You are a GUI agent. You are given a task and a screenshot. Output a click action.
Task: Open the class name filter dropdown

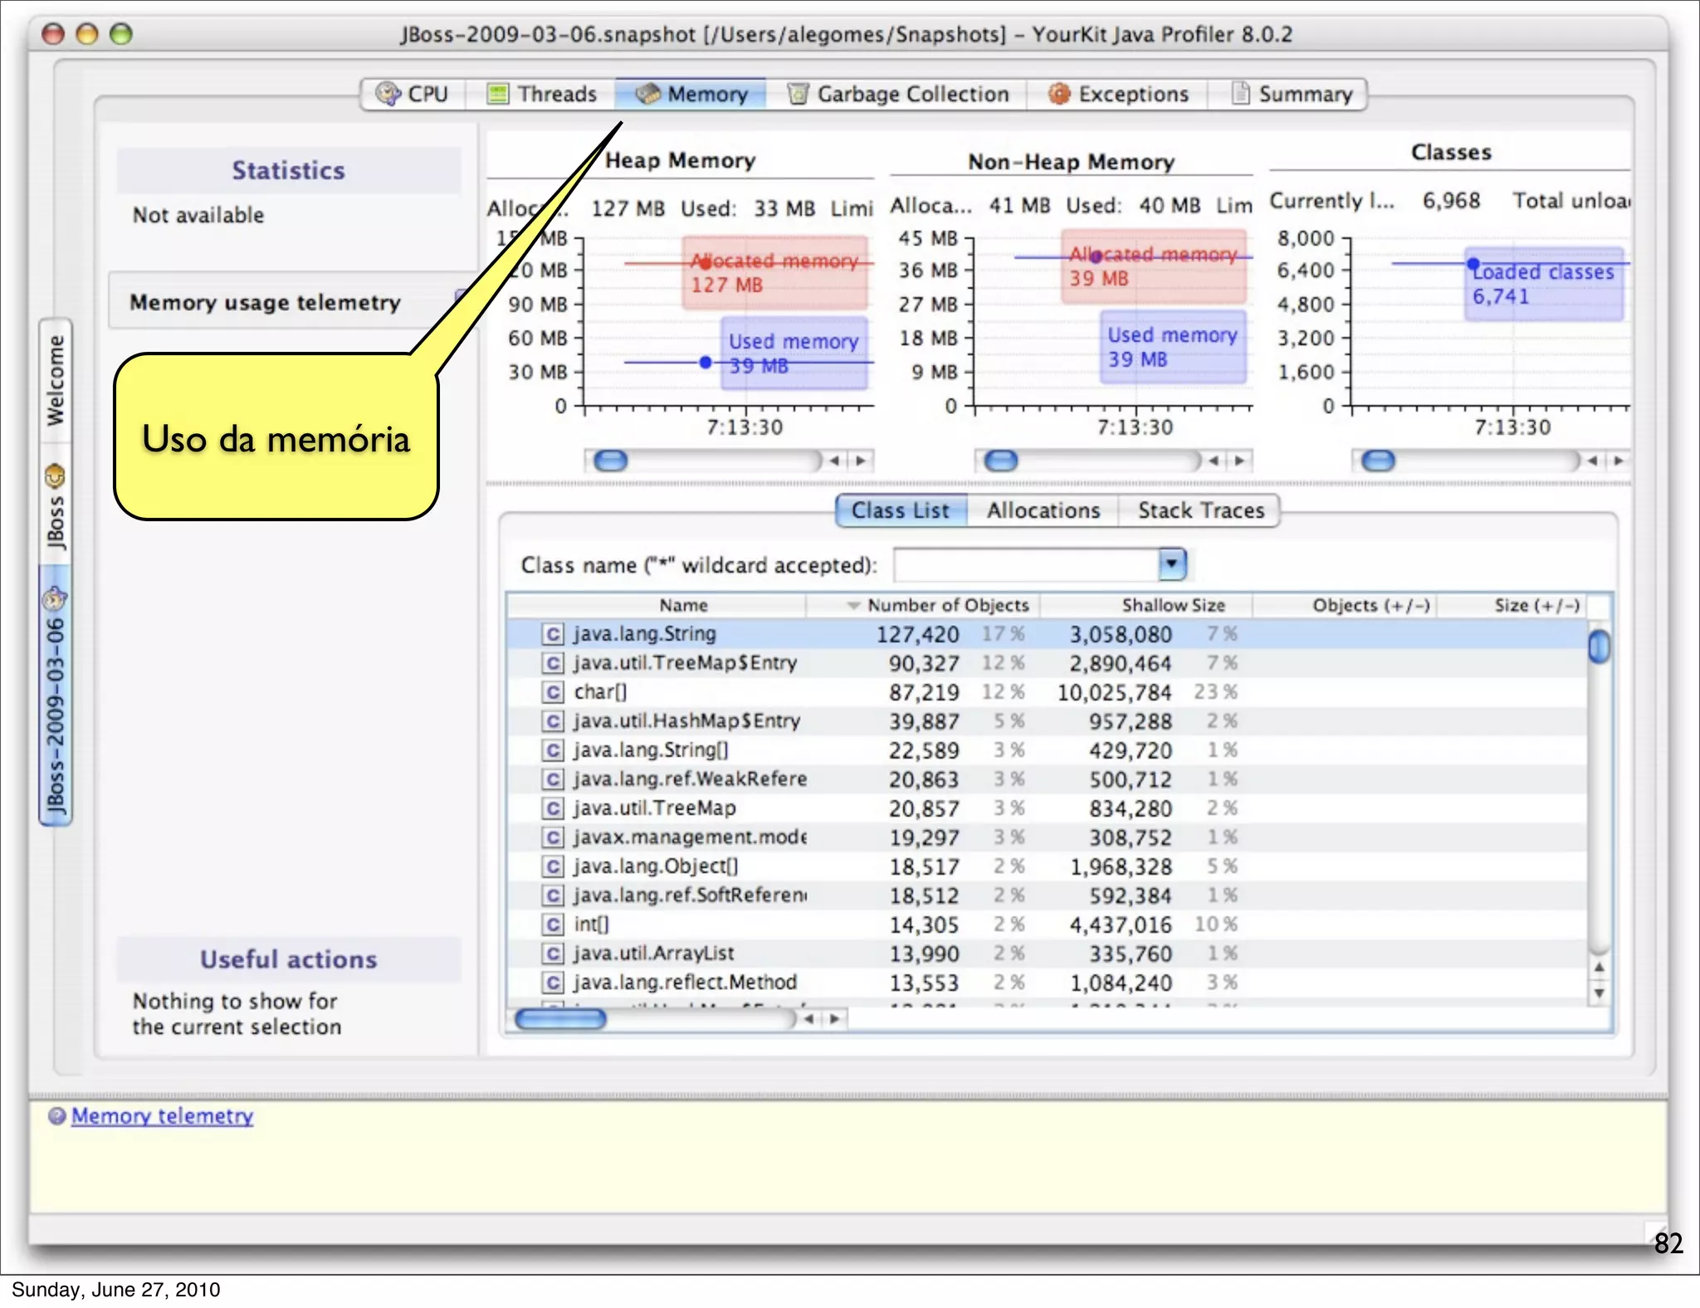[1171, 564]
